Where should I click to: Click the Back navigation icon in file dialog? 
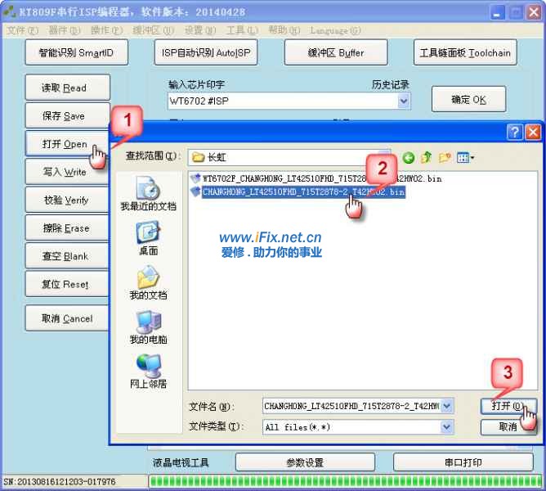(408, 157)
